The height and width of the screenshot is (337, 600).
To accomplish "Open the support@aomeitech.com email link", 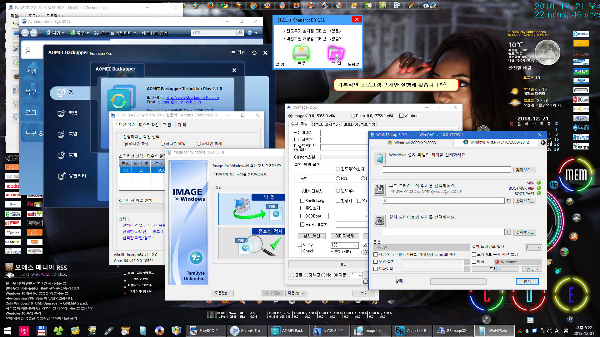I will point(179,102).
